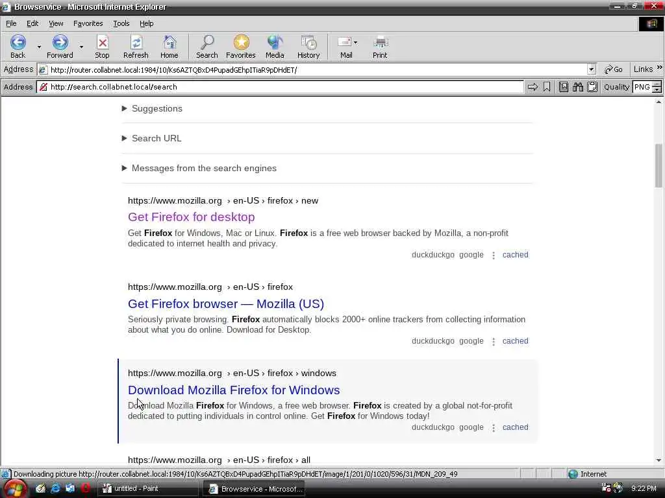Expand Messages from the search engines
This screenshot has width=665, height=498.
[x=199, y=168]
